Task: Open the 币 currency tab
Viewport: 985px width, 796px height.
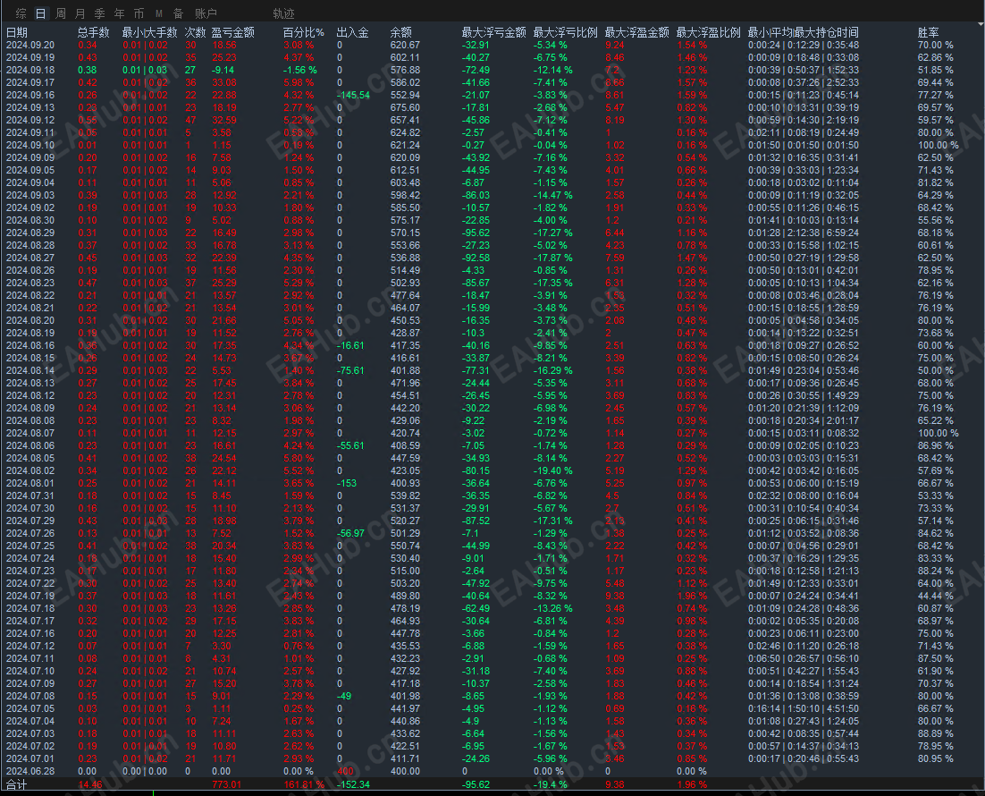Action: (x=139, y=13)
